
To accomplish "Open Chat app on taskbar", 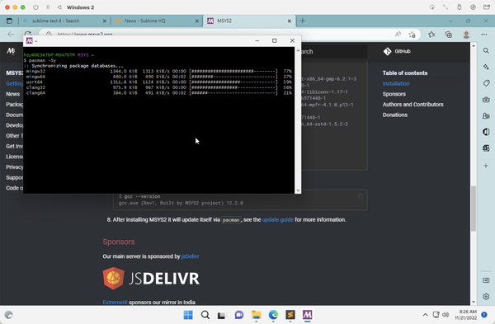I will [239, 315].
